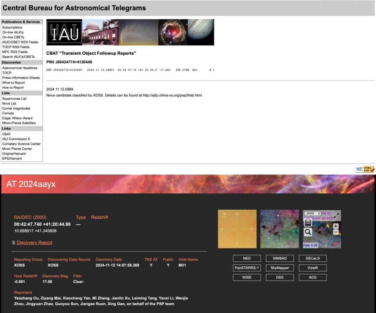This screenshot has width=376, height=313.
Task: Open IAU Commission 6 link
Action: (x=16, y=139)
